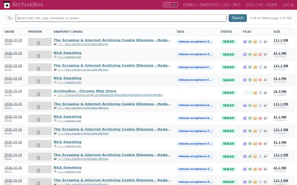Open orange book icon, 2026-10-18 03:00 Nick Sweeting row

[255, 80]
